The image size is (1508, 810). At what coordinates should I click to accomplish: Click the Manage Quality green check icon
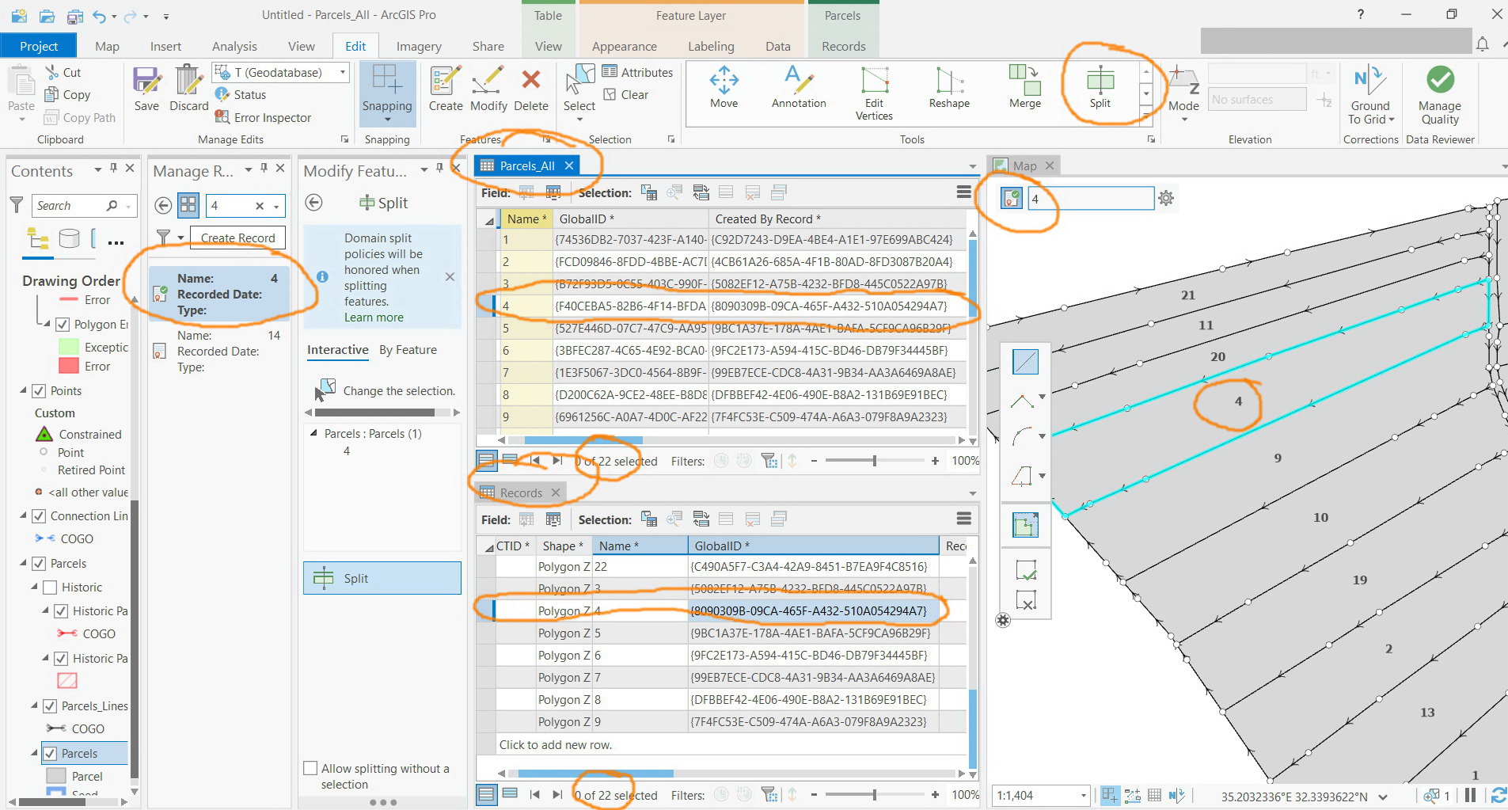pos(1440,80)
